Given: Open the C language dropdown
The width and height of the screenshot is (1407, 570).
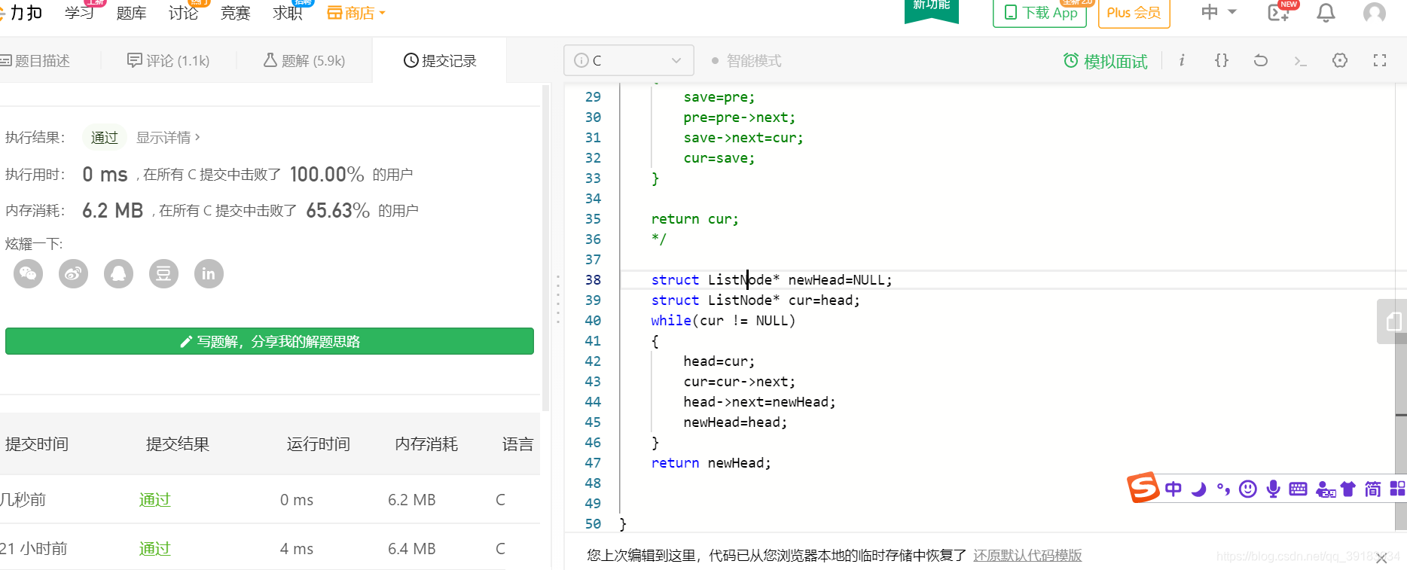Looking at the screenshot, I should click(x=629, y=60).
